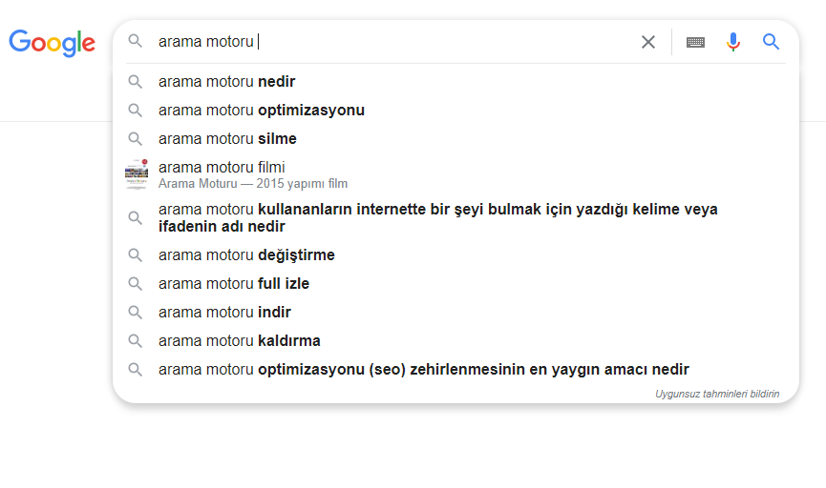
Task: Pick suggestion 'arama motoru kaldırma'
Action: [239, 341]
